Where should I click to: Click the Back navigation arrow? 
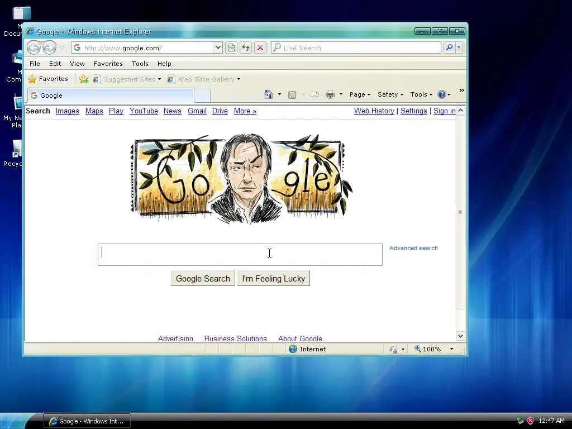coord(34,47)
